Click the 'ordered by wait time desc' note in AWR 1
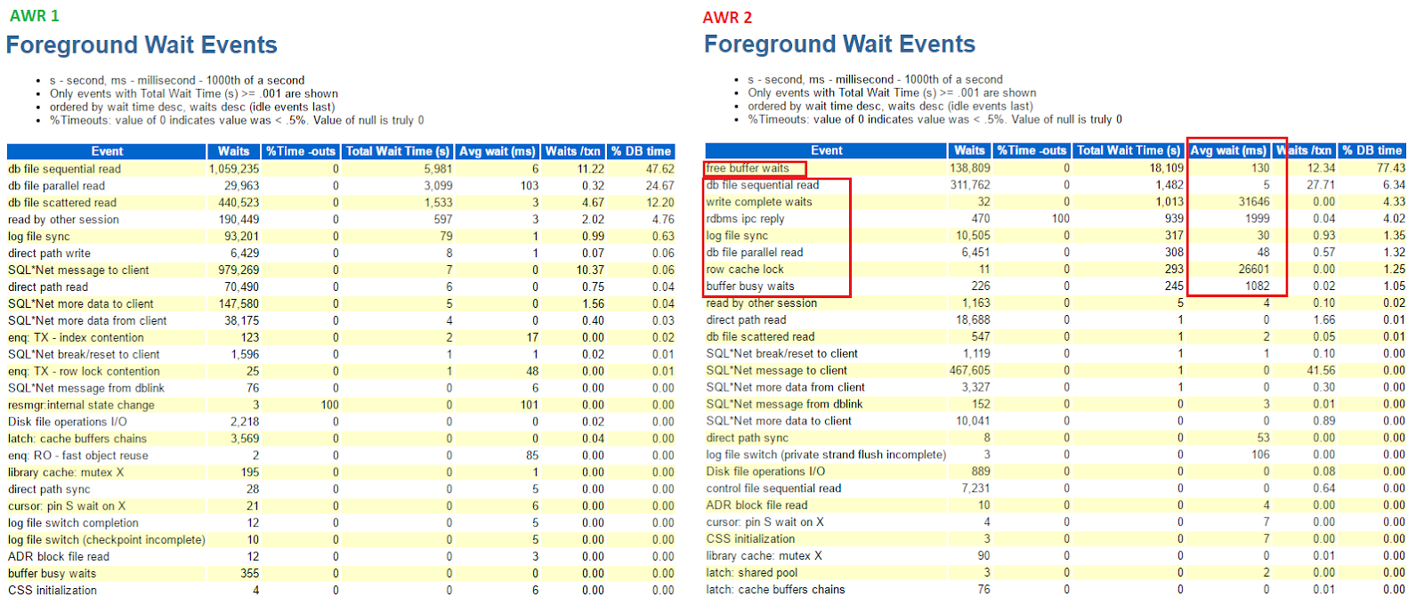Image resolution: width=1424 pixels, height=597 pixels. click(192, 107)
